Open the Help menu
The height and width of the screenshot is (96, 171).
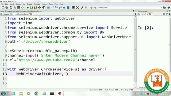tap(61, 4)
